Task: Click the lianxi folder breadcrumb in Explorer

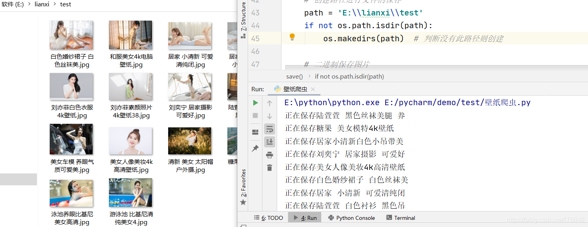Action: point(42,4)
